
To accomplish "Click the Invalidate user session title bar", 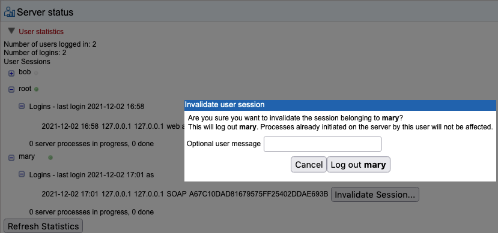I will 340,105.
